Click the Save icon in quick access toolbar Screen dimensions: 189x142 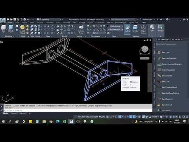click(15, 19)
